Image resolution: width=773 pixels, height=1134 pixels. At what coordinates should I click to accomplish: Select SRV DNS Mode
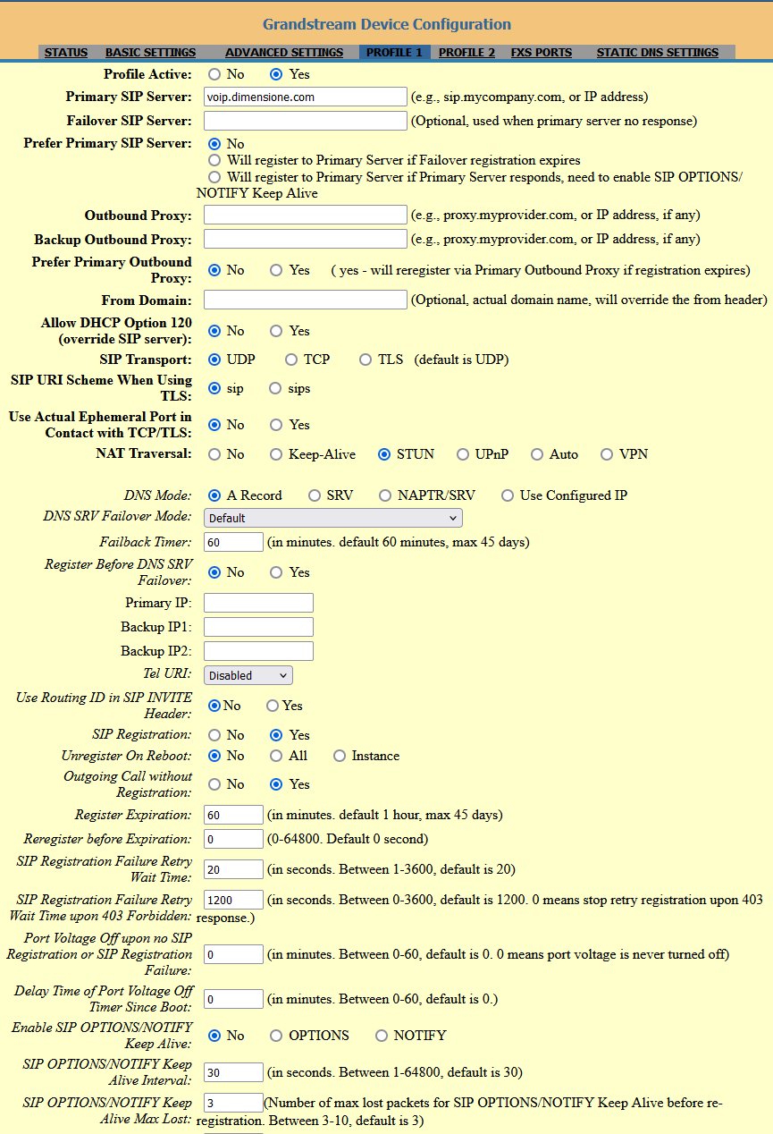pyautogui.click(x=315, y=495)
